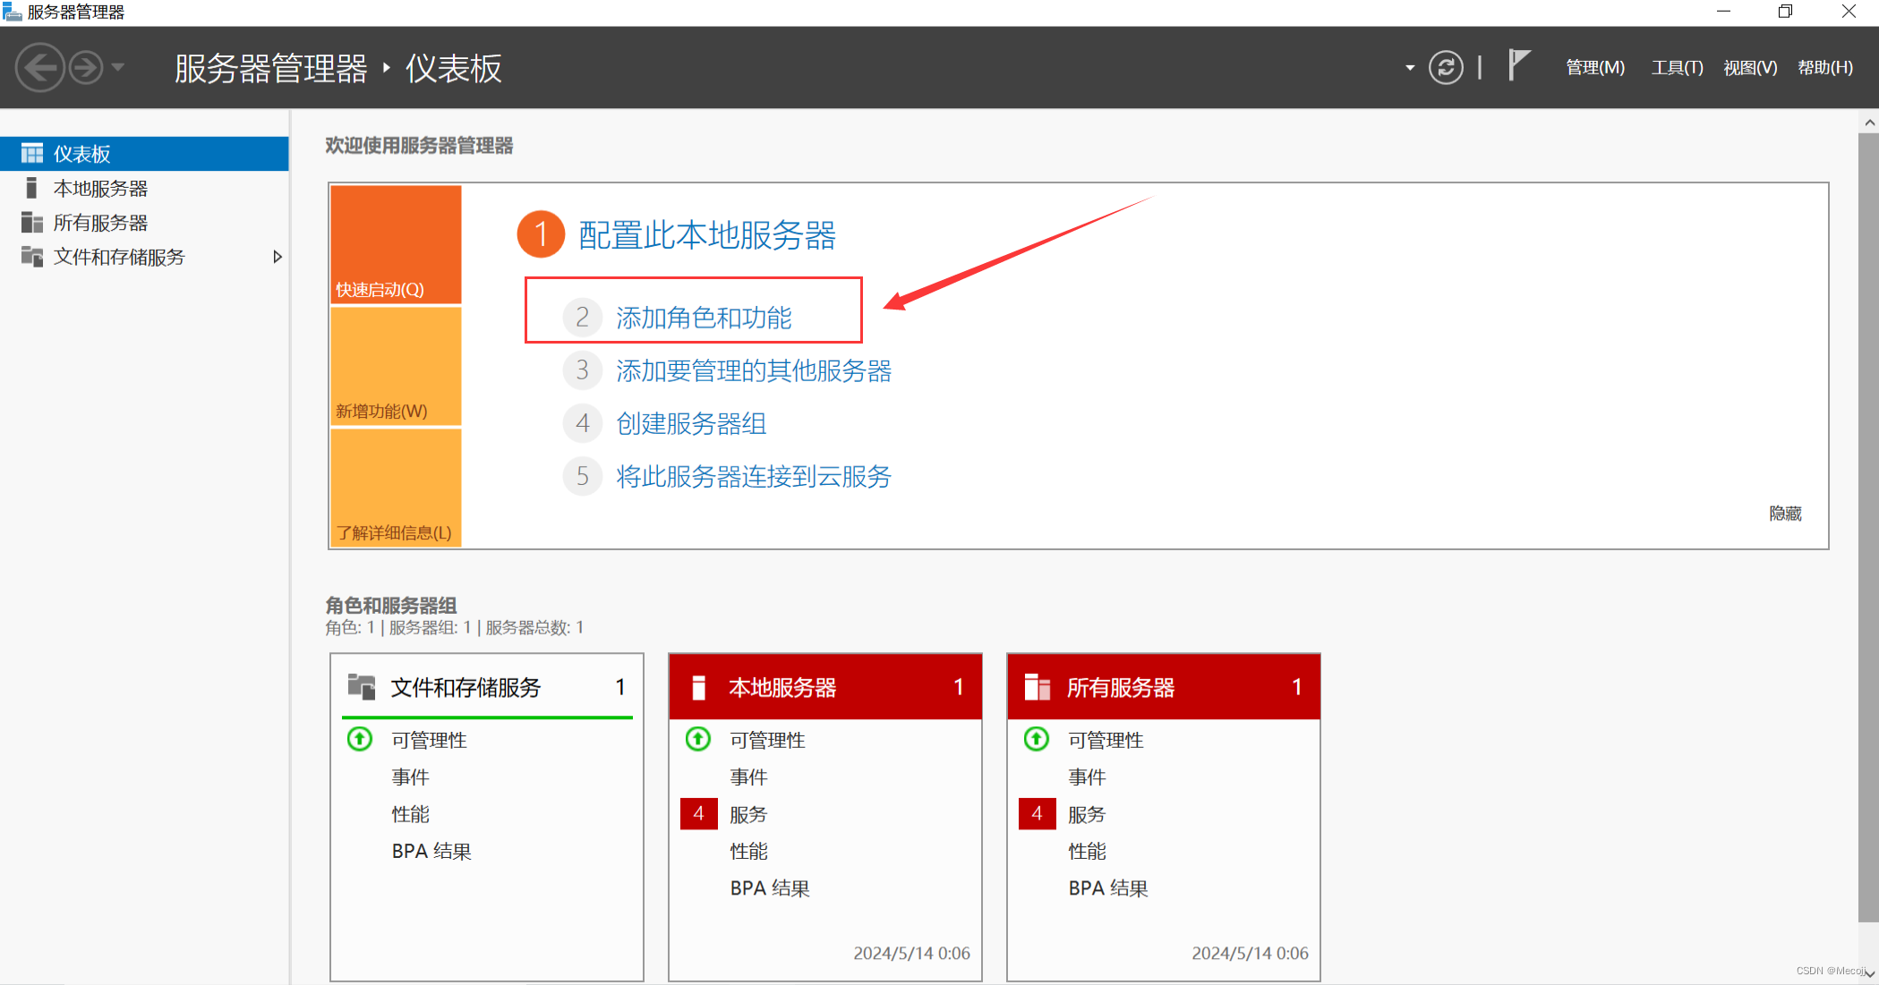Hide the welcome panel via the Hide (隐藏) link
This screenshot has width=1879, height=985.
coord(1784,513)
